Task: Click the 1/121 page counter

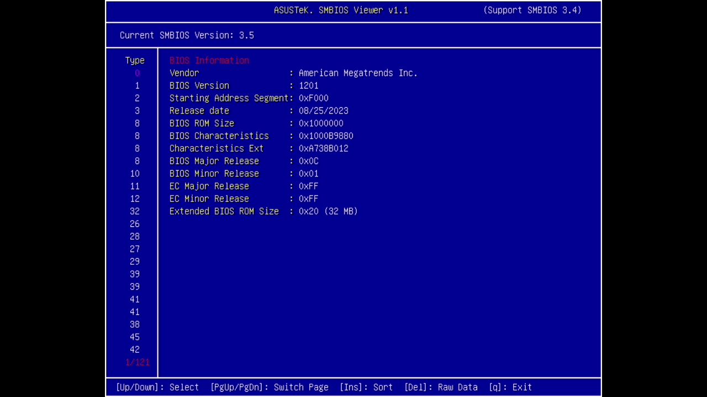Action: 138,362
